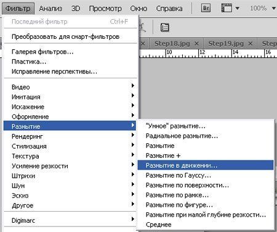Expand the Видео submenu arrow
This screenshot has width=277, height=232.
coord(133,85)
